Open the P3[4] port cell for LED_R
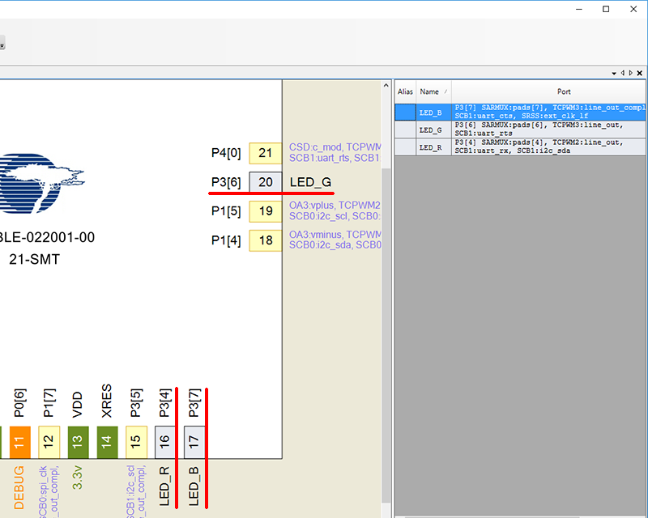The width and height of the screenshot is (648, 518). [x=548, y=146]
